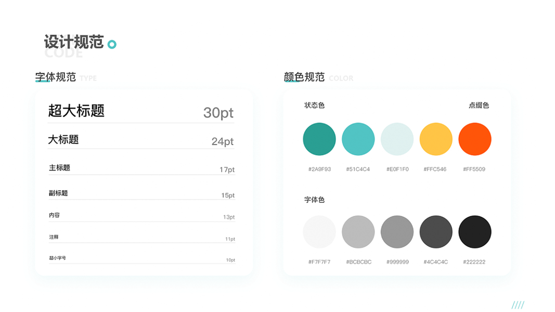The image size is (555, 312).
Task: Select the #999999 gray circle
Action: (x=397, y=232)
